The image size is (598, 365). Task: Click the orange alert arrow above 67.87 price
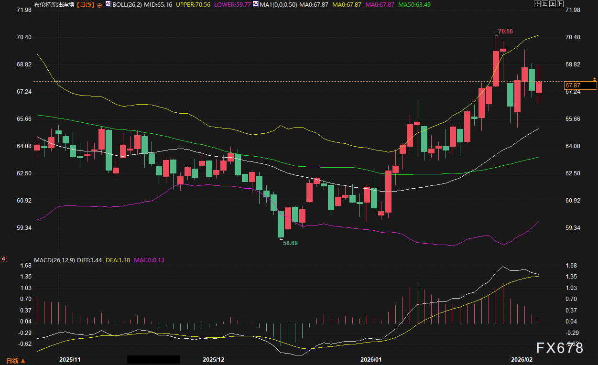pos(595,78)
